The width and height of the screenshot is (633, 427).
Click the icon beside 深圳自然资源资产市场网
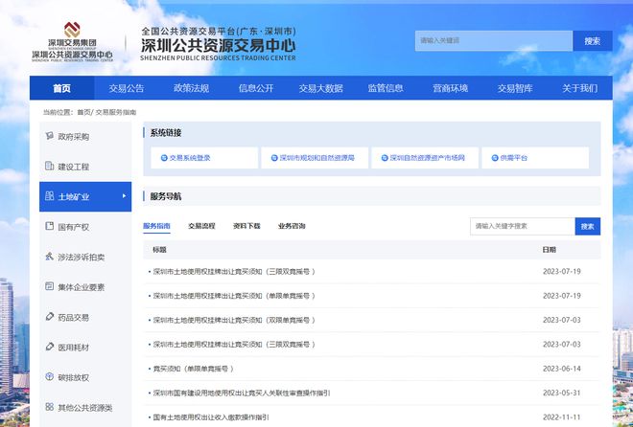(385, 158)
